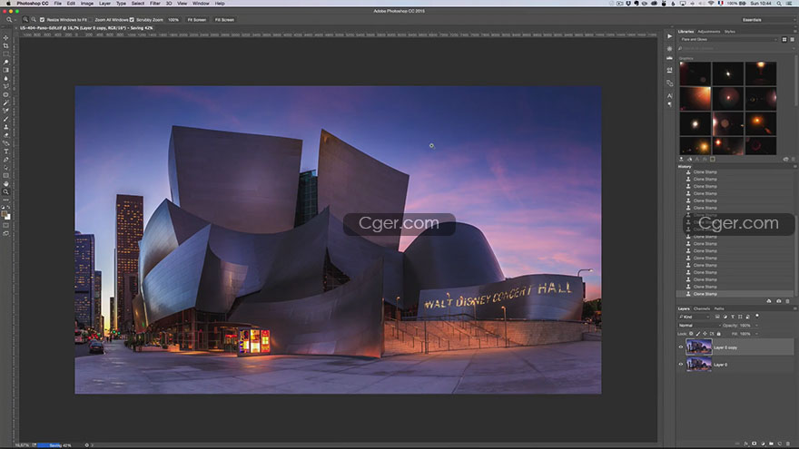Click the Search Adobe Stock field in Libraries

pyautogui.click(x=736, y=48)
